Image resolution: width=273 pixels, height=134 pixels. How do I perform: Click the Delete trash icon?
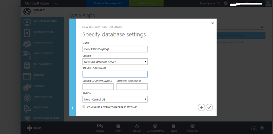click(174, 126)
